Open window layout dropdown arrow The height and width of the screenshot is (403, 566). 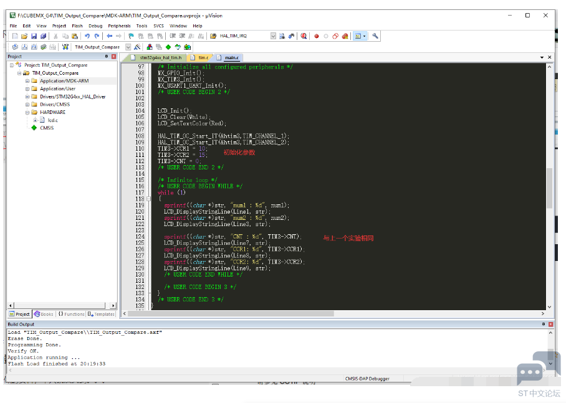tap(364, 36)
